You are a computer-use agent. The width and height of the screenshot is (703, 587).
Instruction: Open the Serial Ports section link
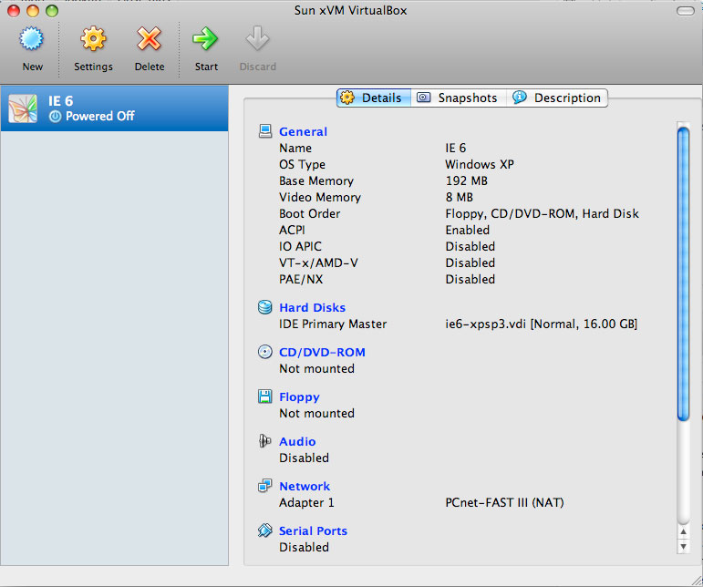pos(313,531)
